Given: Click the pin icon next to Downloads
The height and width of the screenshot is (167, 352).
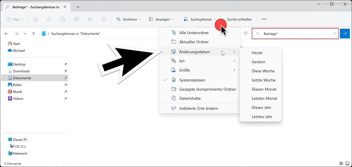Looking at the screenshot, I should click(x=66, y=71).
